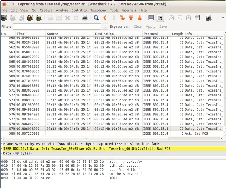Toggle auto scroll in live capture

coord(160,18)
